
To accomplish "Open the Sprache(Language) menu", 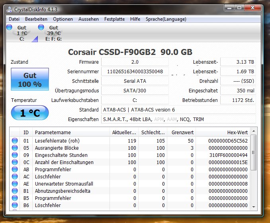I will [166, 19].
